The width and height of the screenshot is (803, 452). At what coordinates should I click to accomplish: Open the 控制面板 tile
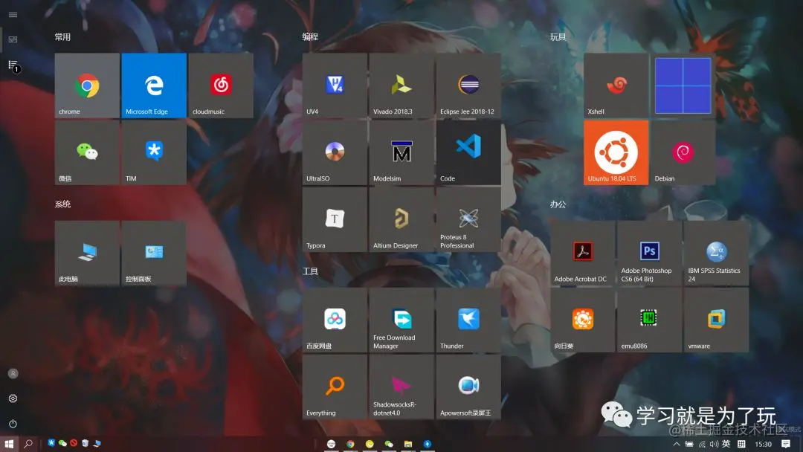pos(154,253)
